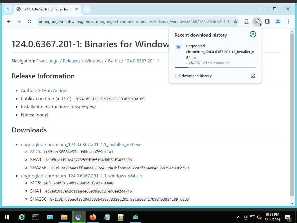Click the download progress bar

click(215, 67)
